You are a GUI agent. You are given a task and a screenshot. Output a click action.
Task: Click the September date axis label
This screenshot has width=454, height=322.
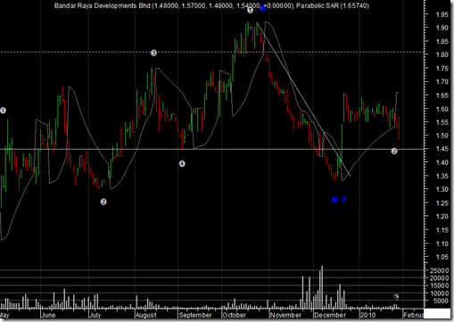(195, 315)
